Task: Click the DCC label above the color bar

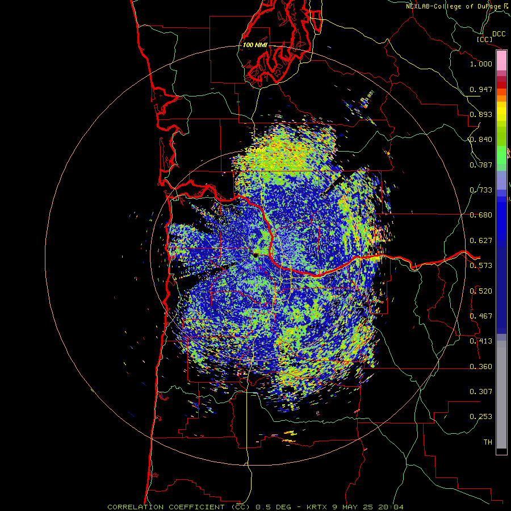Action: 499,34
